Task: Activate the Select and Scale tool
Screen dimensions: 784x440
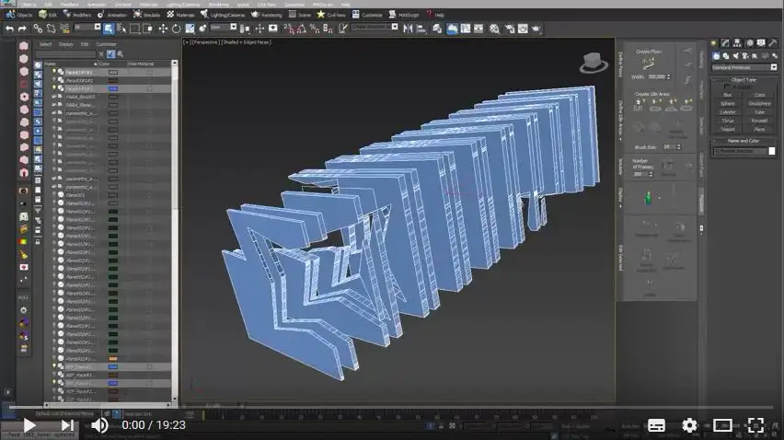Action: pyautogui.click(x=190, y=29)
